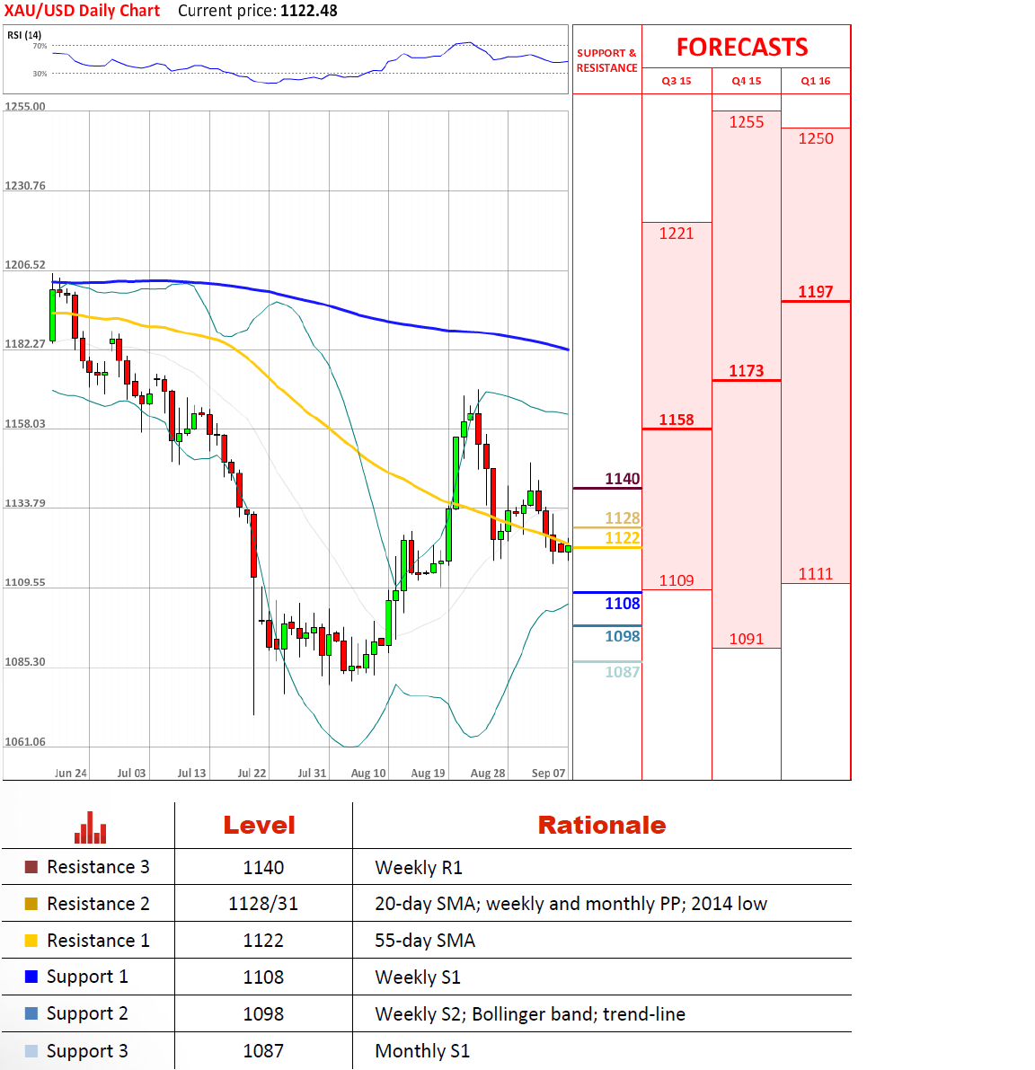Click the 1158.03 price axis label
The width and height of the screenshot is (1035, 1070).
tap(25, 424)
